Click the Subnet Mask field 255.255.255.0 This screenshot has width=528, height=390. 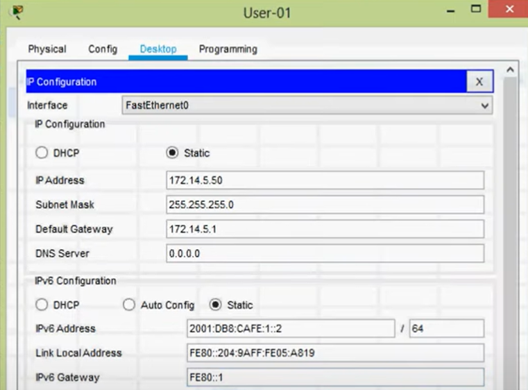[325, 205]
